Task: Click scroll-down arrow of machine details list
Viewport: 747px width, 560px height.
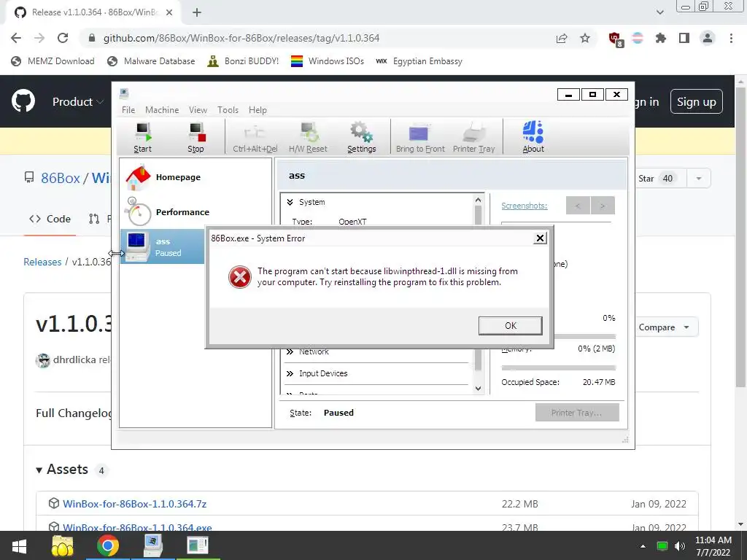Action: tap(479, 389)
